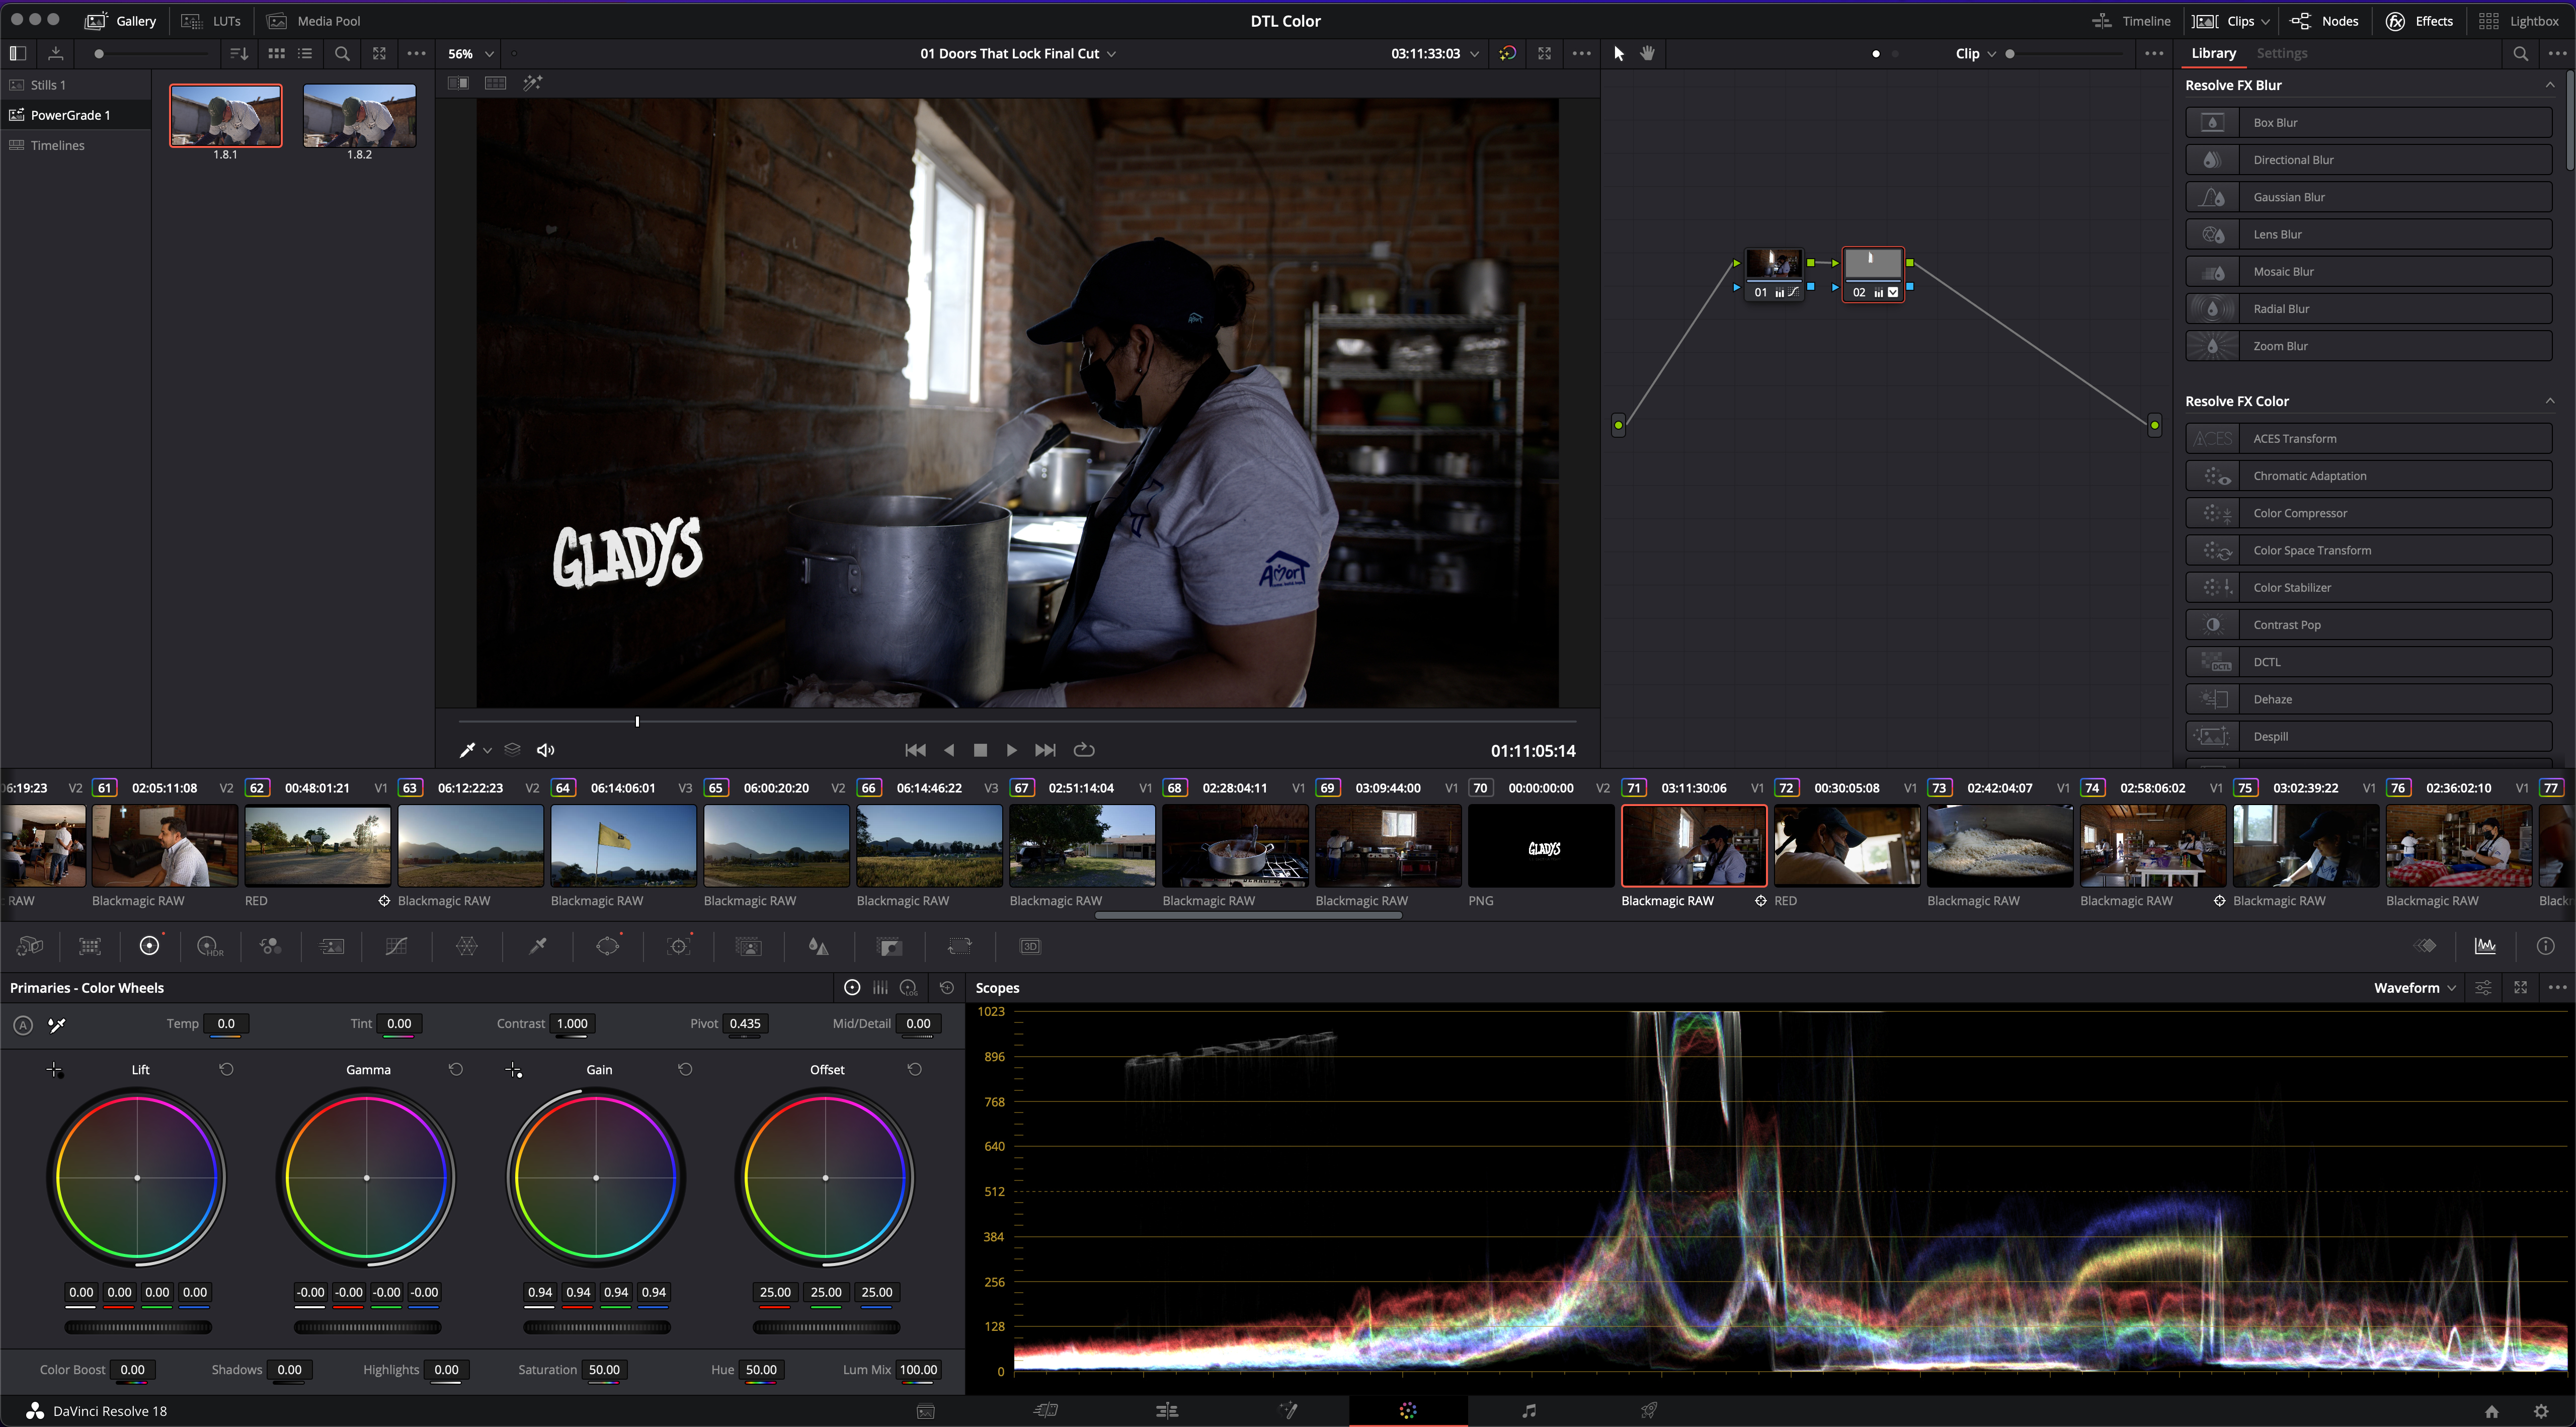
Task: Show the Scopes panel icon
Action: 2485,946
